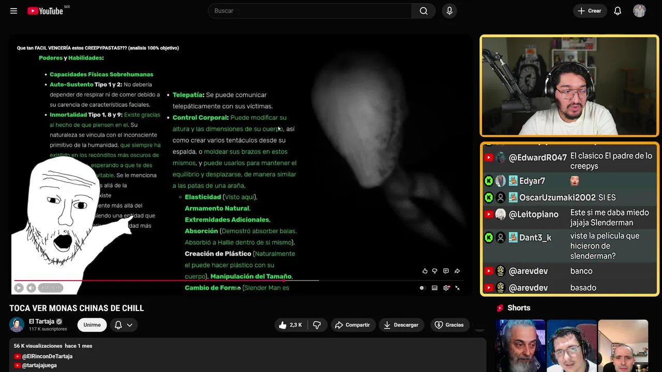Image resolution: width=662 pixels, height=372 pixels.
Task: Click the Kick icon beside Edyar7
Action: click(x=489, y=181)
